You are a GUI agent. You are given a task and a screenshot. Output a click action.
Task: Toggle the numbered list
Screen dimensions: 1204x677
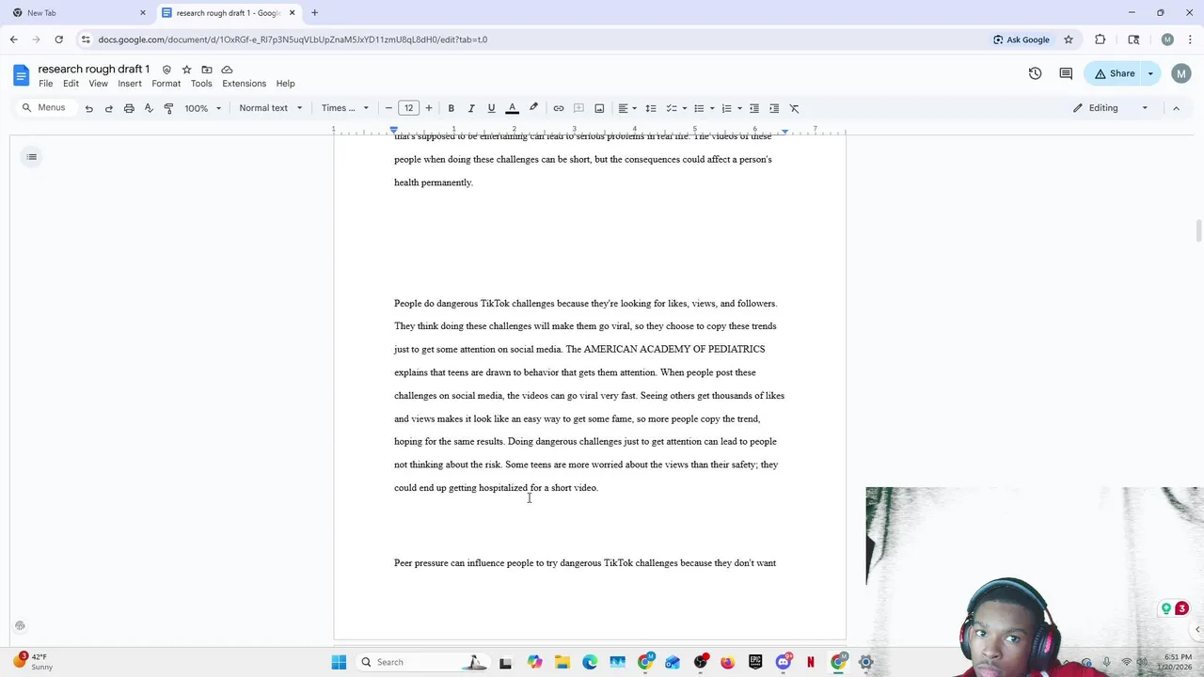[726, 108]
